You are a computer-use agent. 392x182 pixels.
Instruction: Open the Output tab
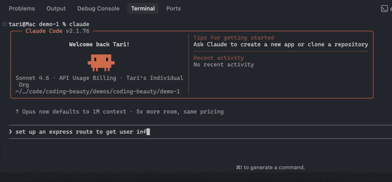click(56, 8)
